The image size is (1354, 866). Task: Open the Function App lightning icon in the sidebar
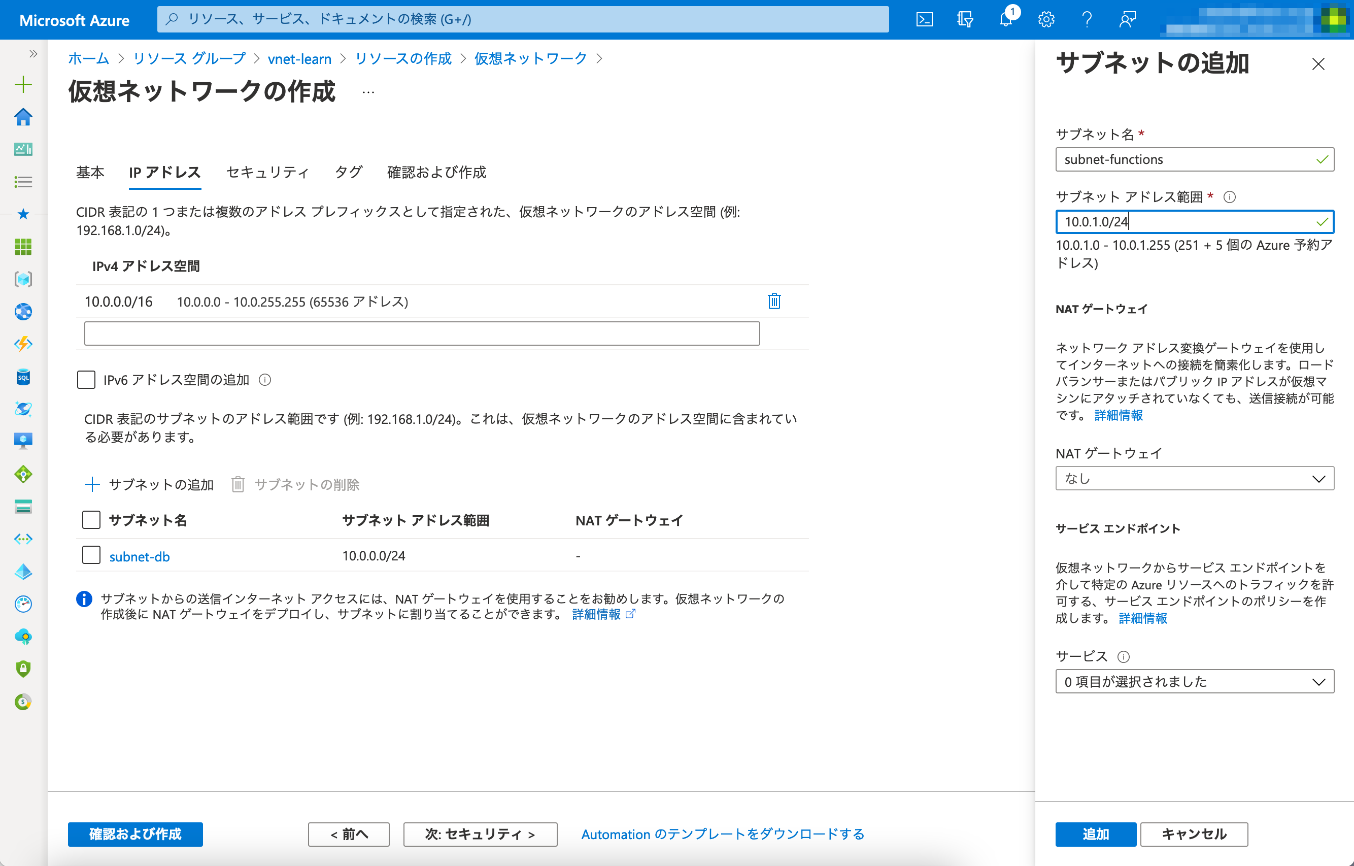coord(23,344)
